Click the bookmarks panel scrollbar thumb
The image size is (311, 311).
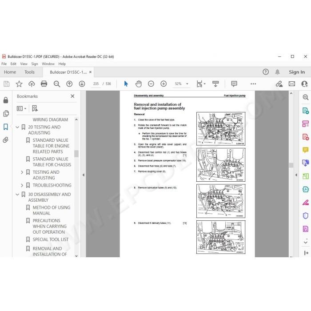(76, 154)
